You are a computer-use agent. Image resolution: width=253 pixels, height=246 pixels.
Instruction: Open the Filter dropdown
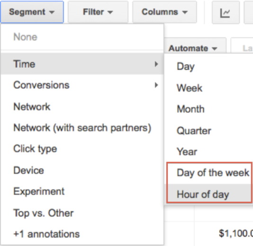coord(98,12)
